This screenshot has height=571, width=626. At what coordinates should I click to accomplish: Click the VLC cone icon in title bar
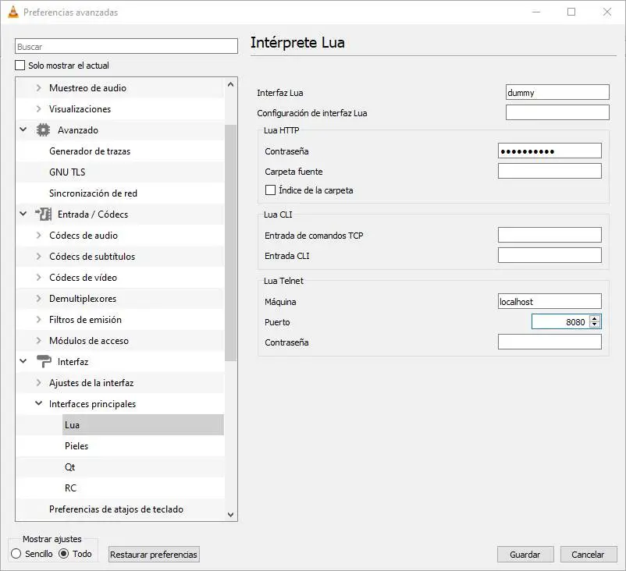pyautogui.click(x=13, y=12)
